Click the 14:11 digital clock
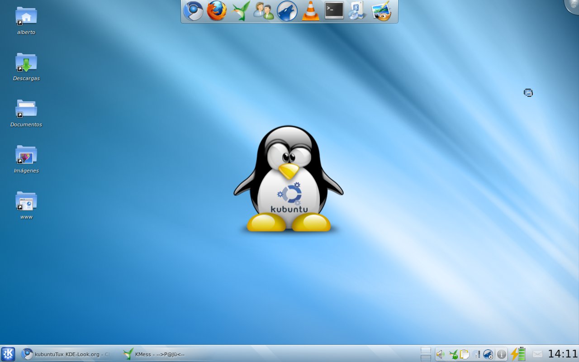This screenshot has width=579, height=362. 563,354
